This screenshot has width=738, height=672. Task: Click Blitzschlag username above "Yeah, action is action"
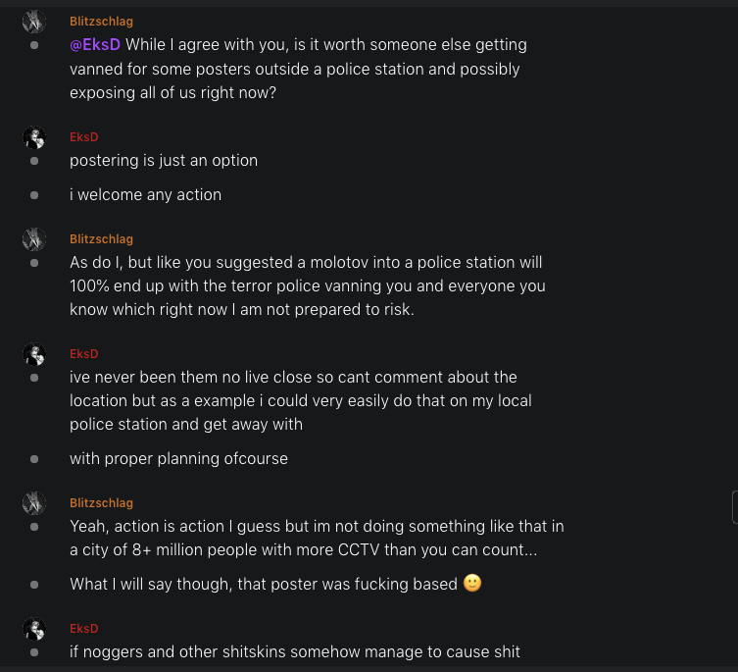(x=101, y=503)
